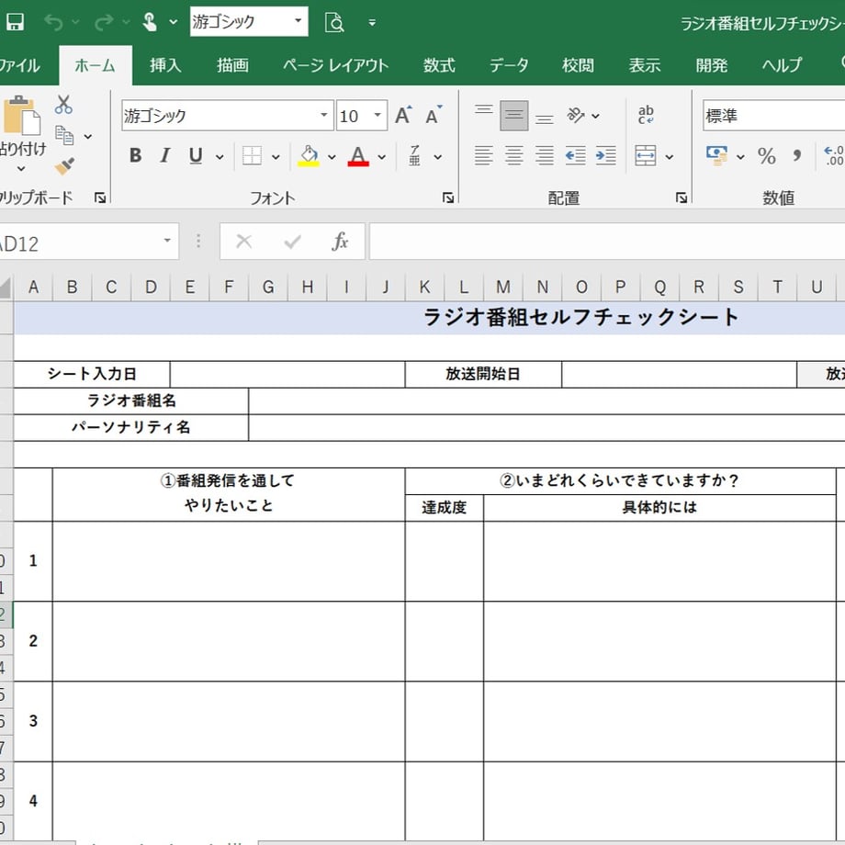Open the 開発 tab
The height and width of the screenshot is (845, 845).
click(711, 65)
